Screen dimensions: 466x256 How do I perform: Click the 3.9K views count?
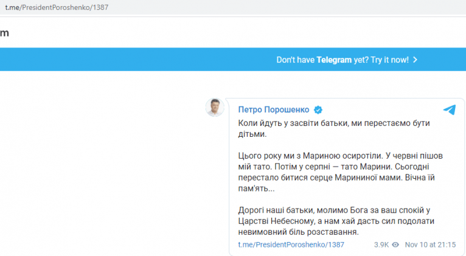pyautogui.click(x=381, y=244)
